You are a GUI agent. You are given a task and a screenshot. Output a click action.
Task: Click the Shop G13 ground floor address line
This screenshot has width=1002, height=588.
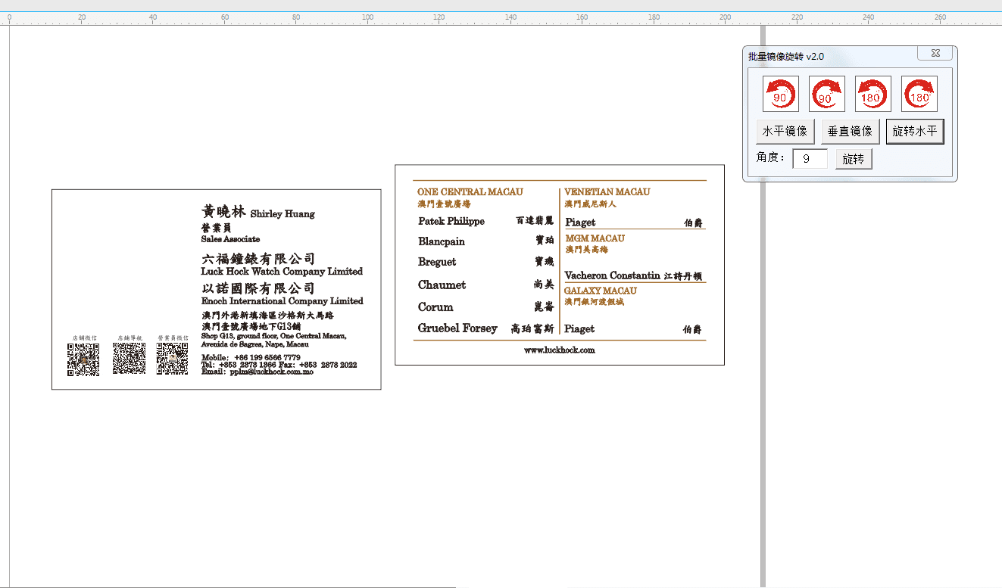tap(273, 336)
